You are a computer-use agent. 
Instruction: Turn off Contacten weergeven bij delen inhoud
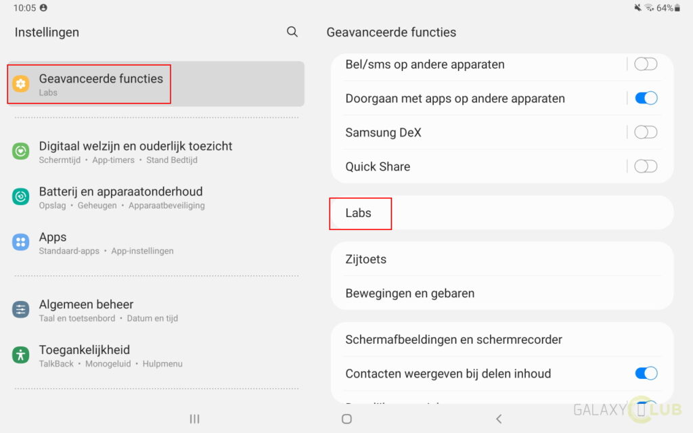pyautogui.click(x=646, y=373)
